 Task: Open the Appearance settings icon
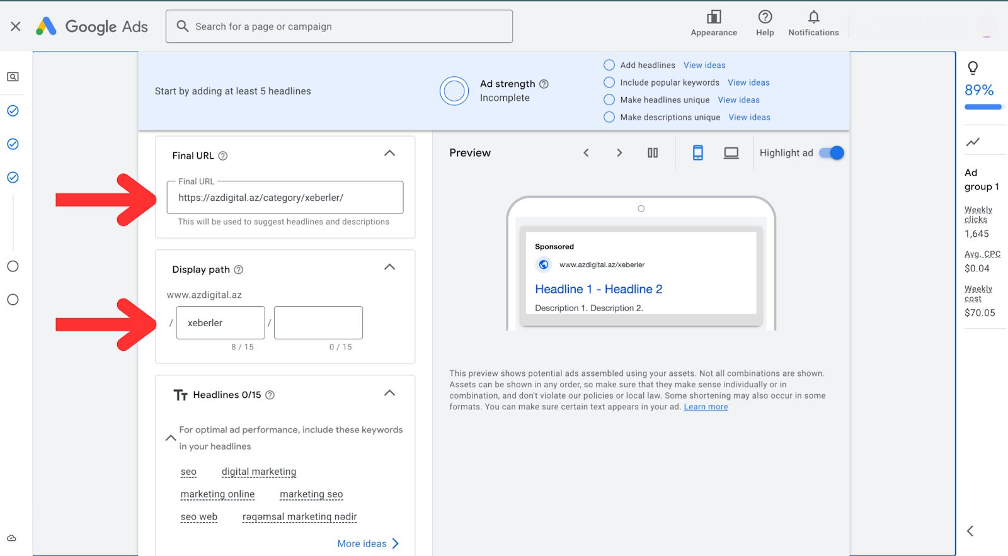tap(714, 17)
